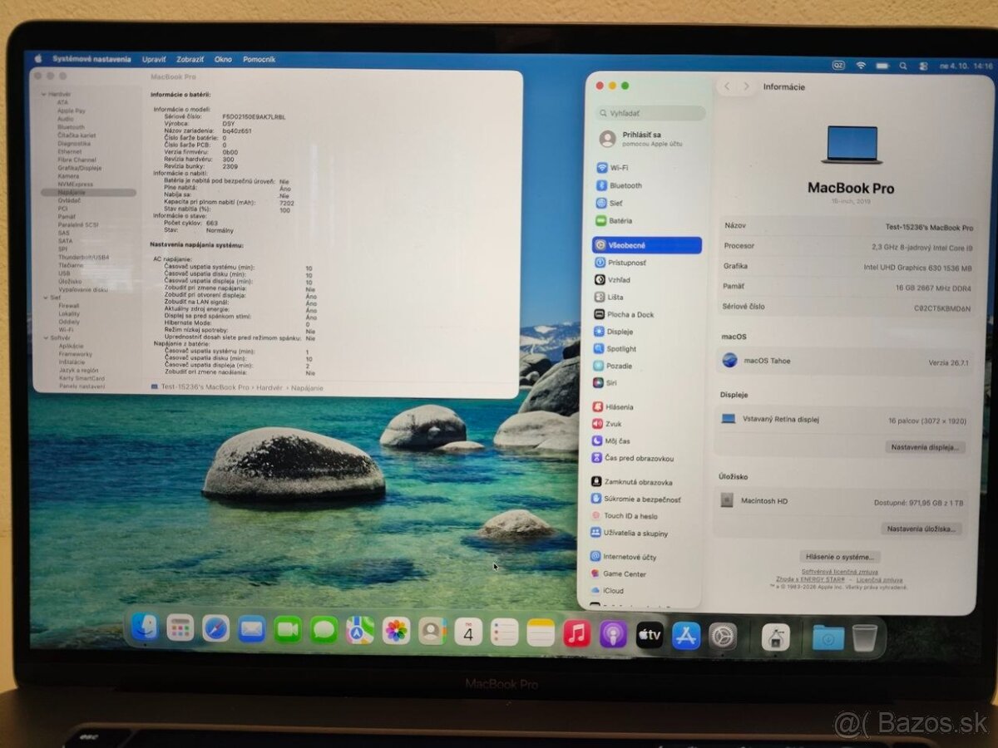Open the Systémové nastavenia menu
This screenshot has height=748, width=998.
point(91,59)
